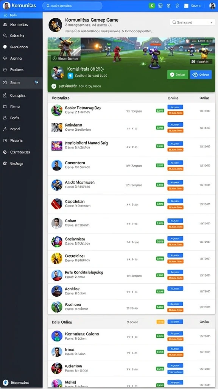Click Komulnitals 06 230y title in banner

(86, 69)
